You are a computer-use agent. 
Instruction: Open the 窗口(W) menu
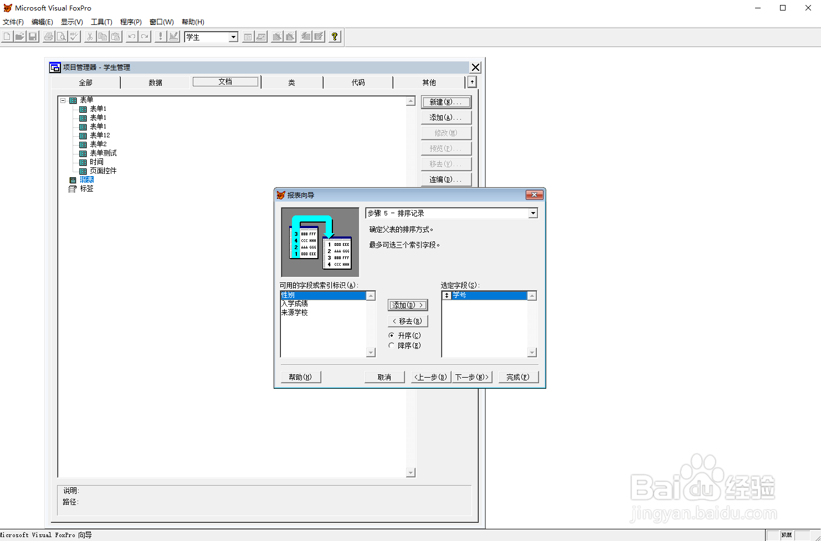pyautogui.click(x=162, y=22)
